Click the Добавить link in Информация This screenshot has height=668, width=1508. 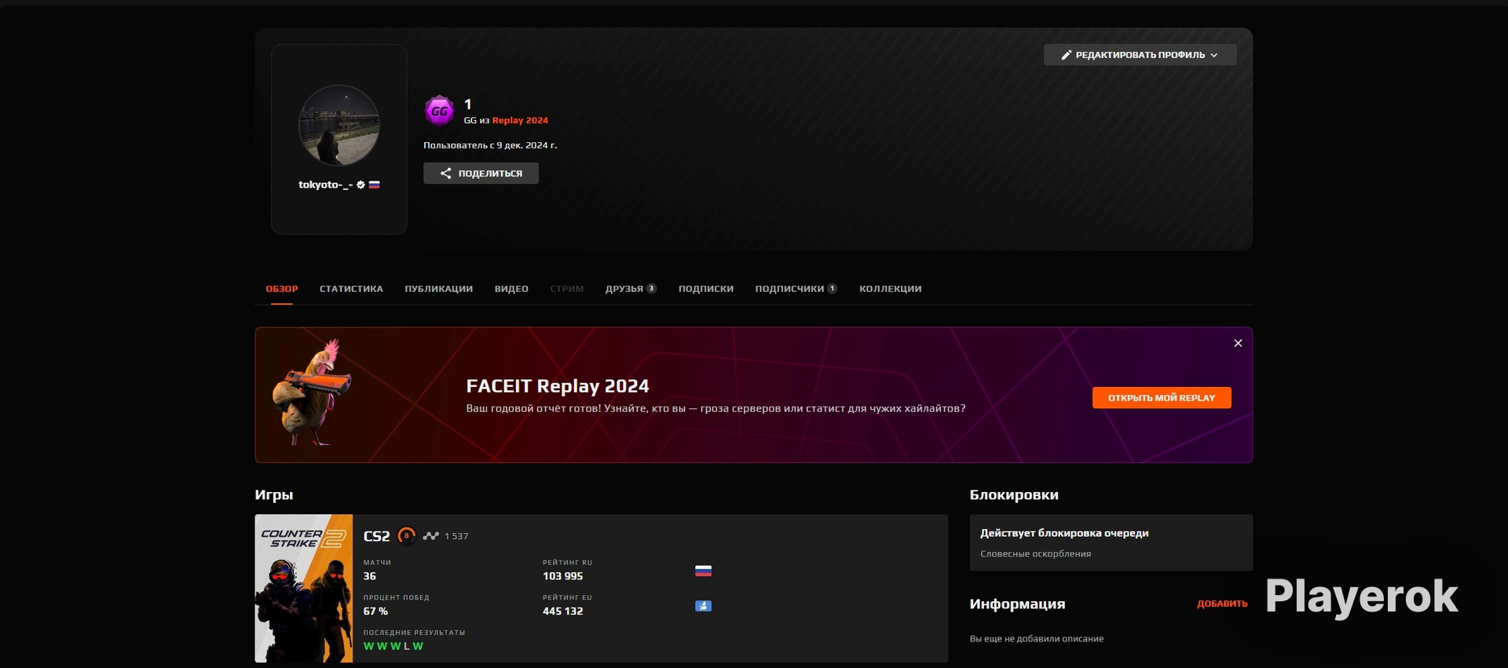(1222, 604)
